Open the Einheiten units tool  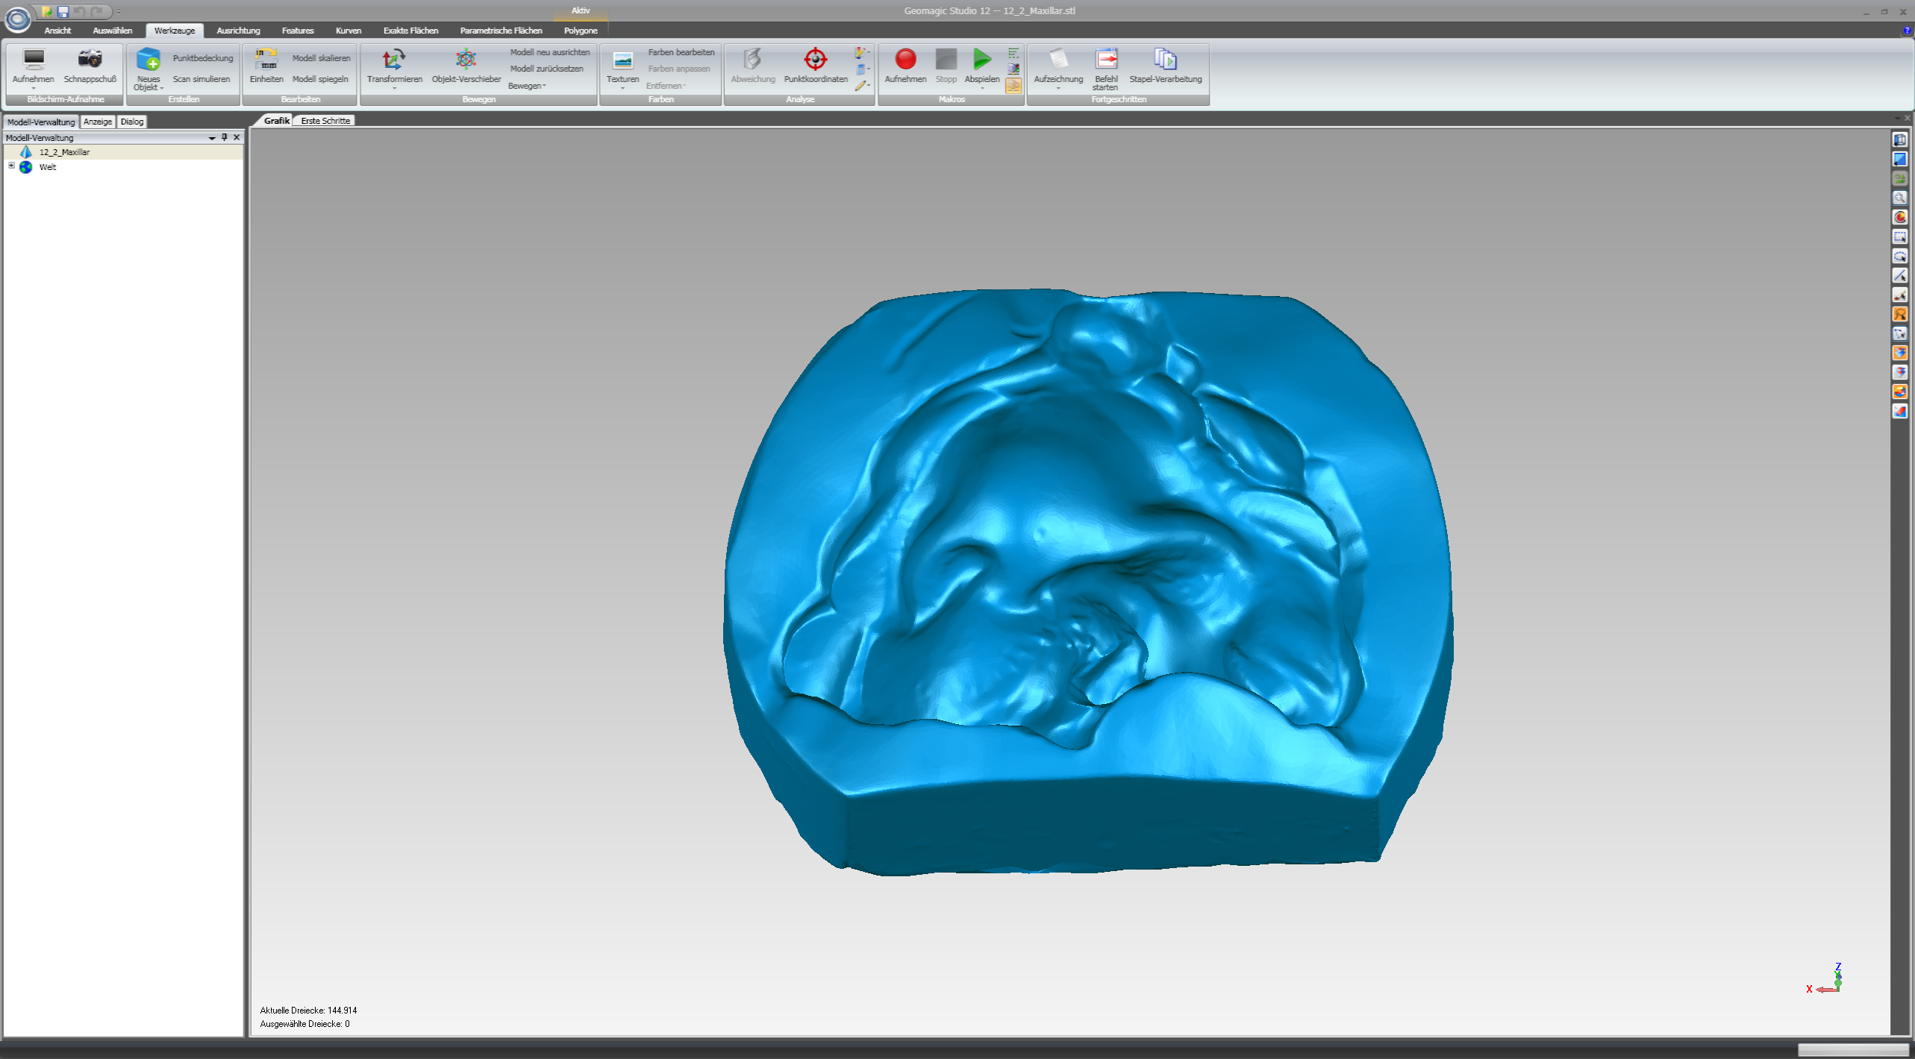pos(266,66)
